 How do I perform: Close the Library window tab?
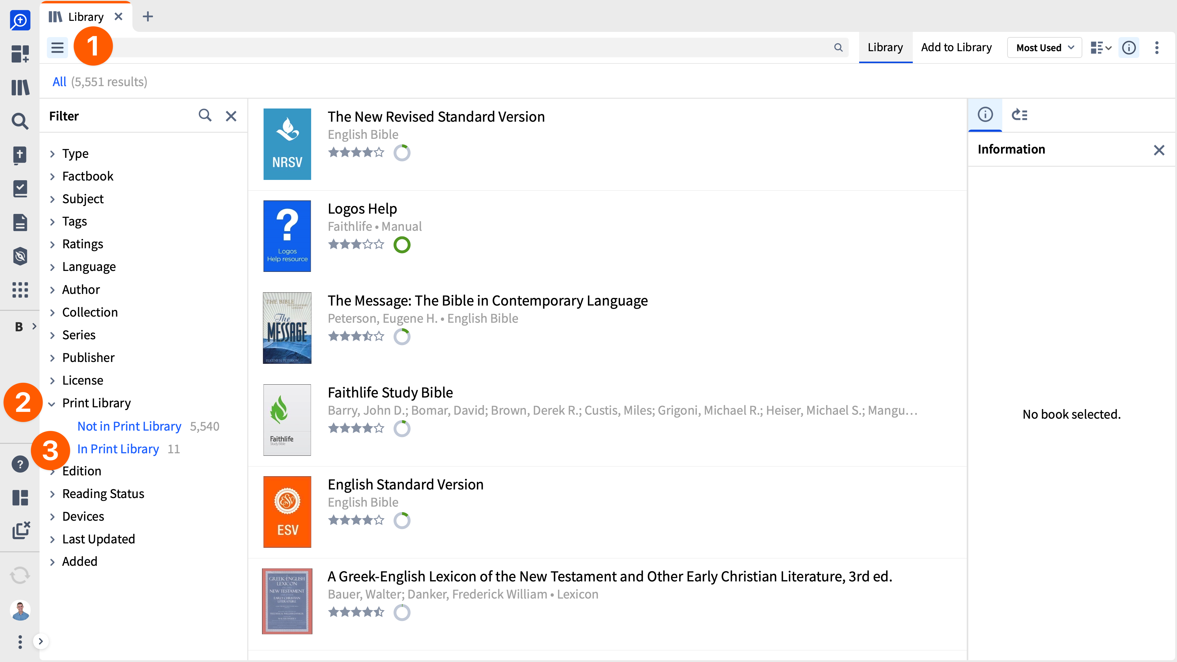[118, 17]
